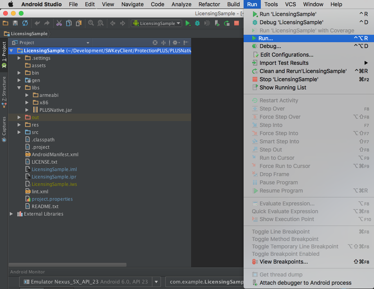This screenshot has height=289, width=374.
Task: Select project.properties file
Action: 52,199
